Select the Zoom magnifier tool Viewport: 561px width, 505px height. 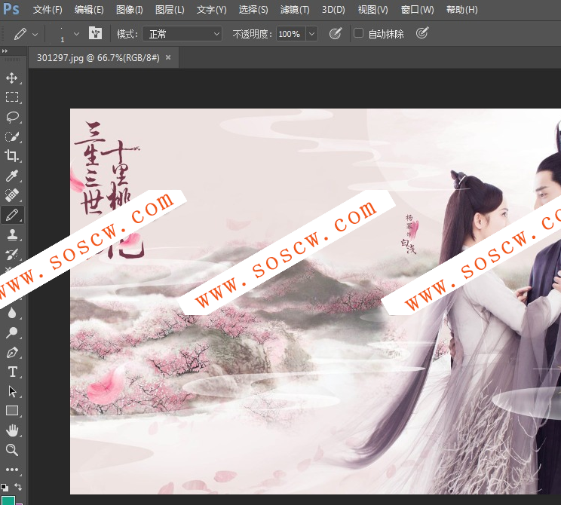pos(12,450)
